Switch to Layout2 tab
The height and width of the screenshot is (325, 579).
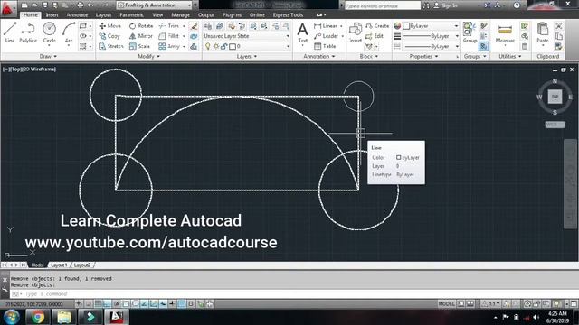[82, 265]
